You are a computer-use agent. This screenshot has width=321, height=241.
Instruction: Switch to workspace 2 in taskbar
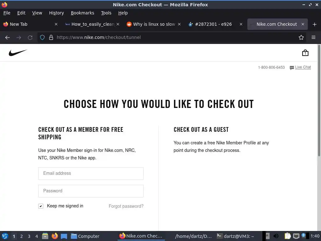click(22, 236)
